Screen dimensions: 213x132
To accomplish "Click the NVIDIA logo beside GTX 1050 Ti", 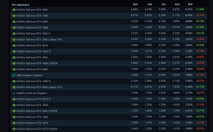I will point(14,52).
